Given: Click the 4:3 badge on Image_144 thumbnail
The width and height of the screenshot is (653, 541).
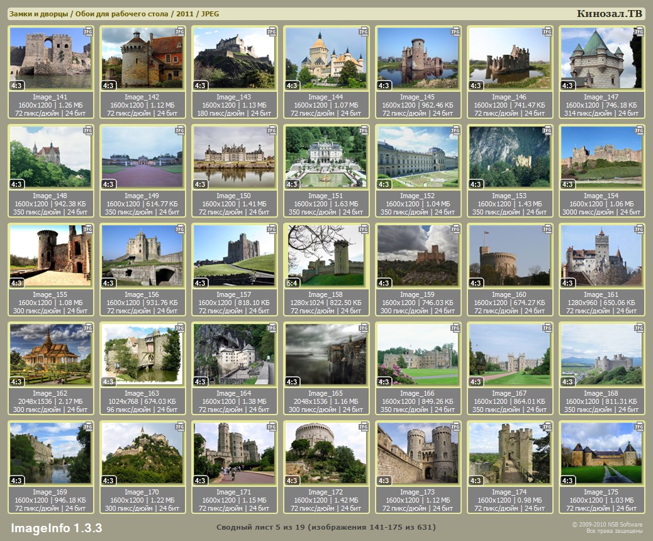Looking at the screenshot, I should point(293,86).
